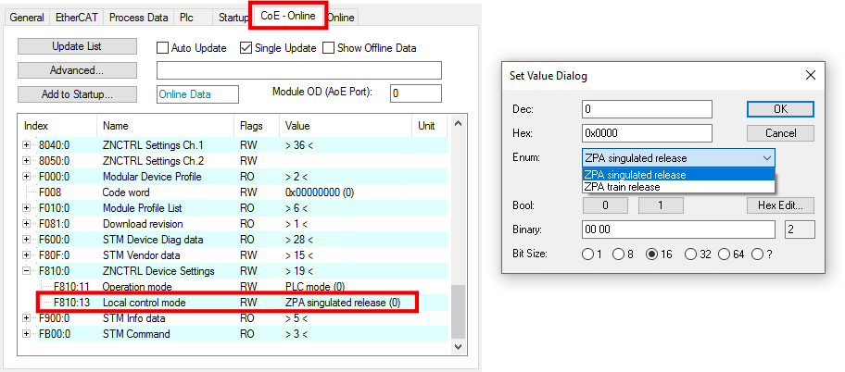Click the Value column header
The height and width of the screenshot is (372, 845).
click(345, 126)
